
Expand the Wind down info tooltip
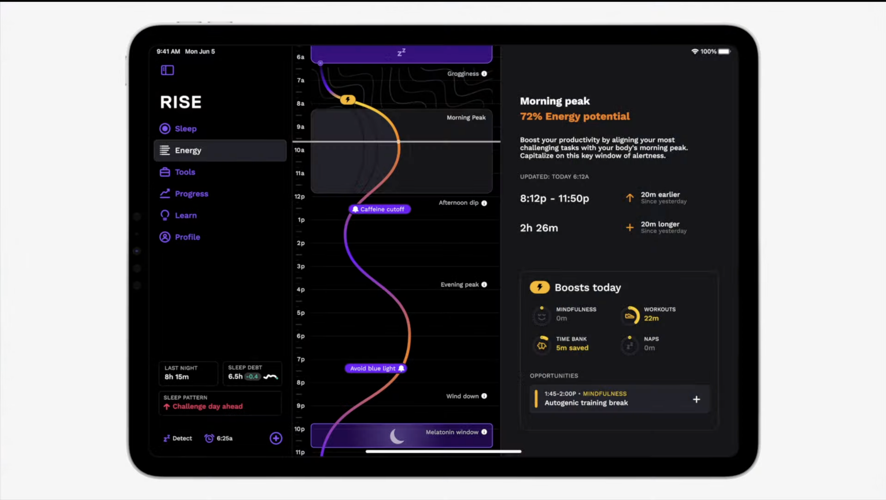pyautogui.click(x=484, y=396)
